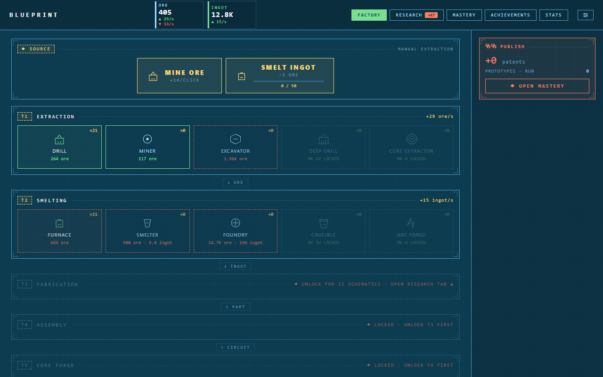Select the Foundry card
603x377 pixels.
pos(236,231)
